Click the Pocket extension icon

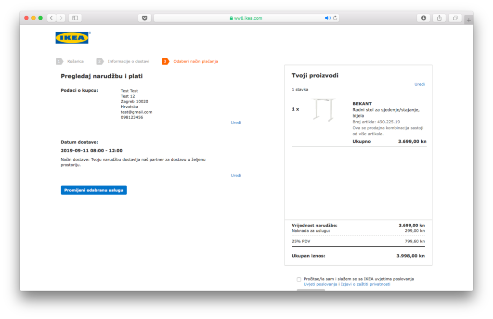(x=144, y=18)
